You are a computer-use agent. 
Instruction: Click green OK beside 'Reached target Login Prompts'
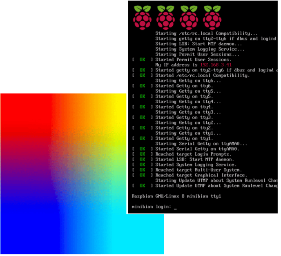click(x=142, y=154)
